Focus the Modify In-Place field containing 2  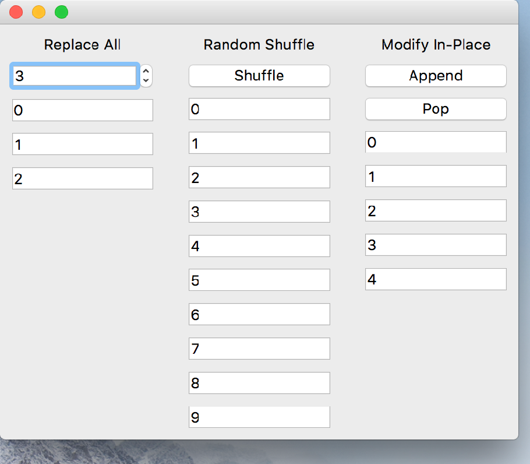436,210
